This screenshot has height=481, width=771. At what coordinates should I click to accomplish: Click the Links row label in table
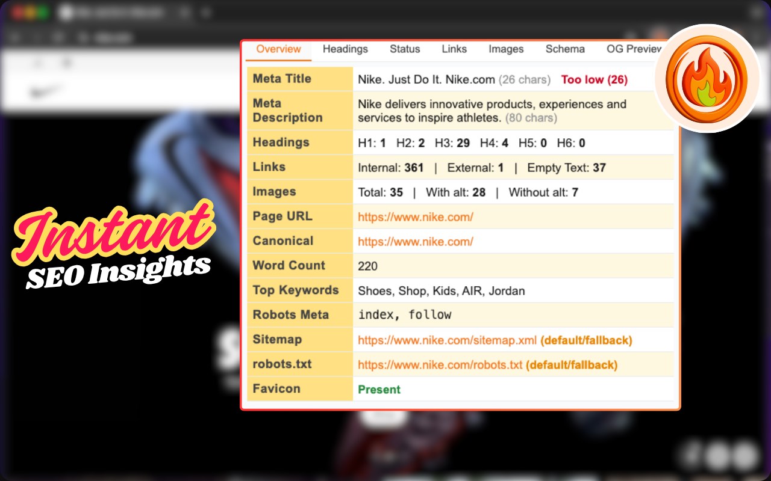[269, 167]
